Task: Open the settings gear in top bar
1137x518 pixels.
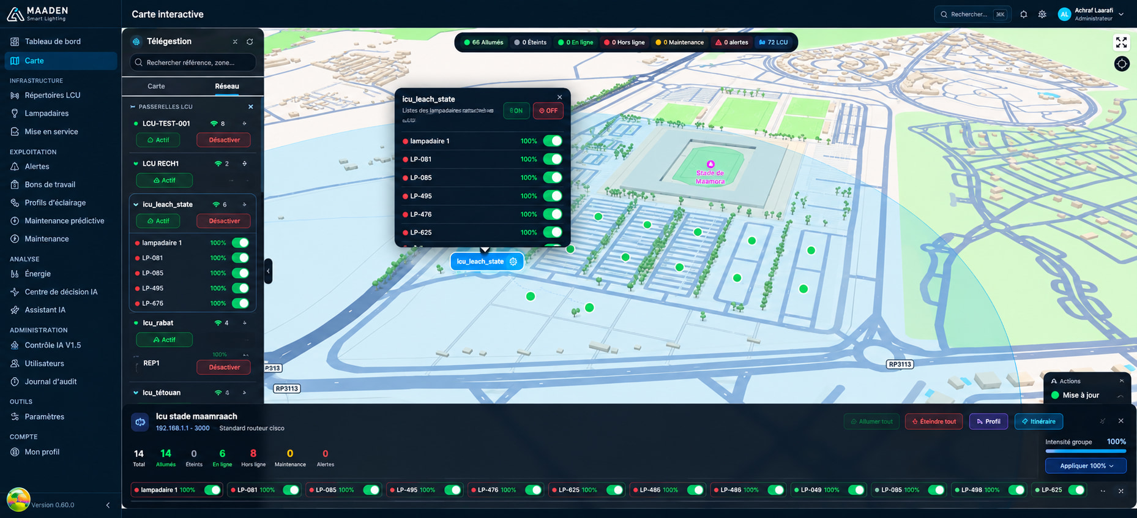Action: click(x=1042, y=14)
